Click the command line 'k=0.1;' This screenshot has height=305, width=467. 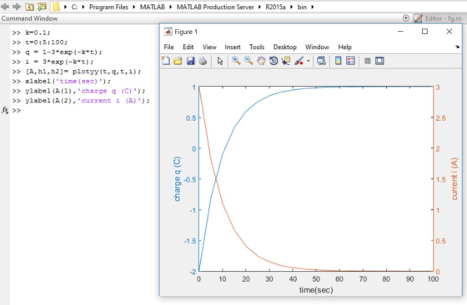click(38, 32)
